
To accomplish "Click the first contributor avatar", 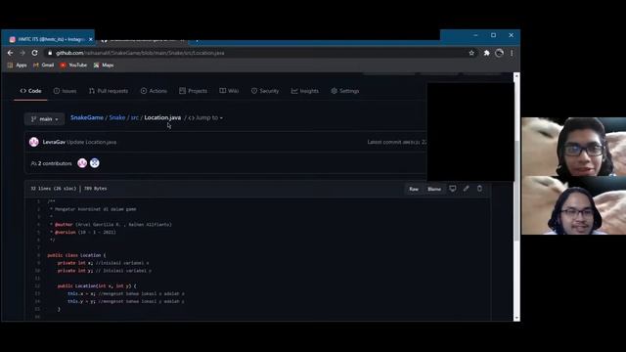I will [x=82, y=163].
